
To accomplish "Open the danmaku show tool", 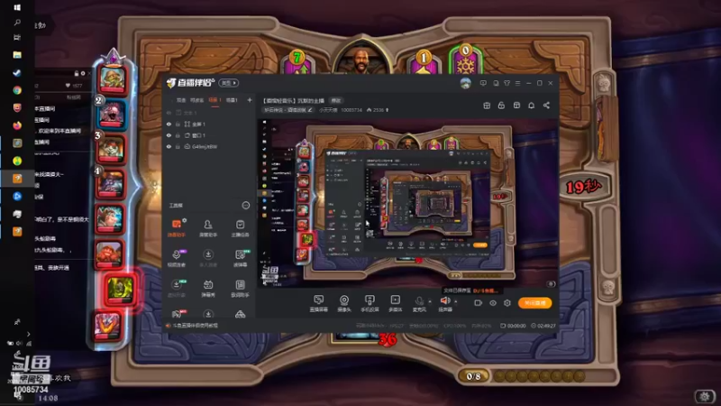I will (x=208, y=288).
